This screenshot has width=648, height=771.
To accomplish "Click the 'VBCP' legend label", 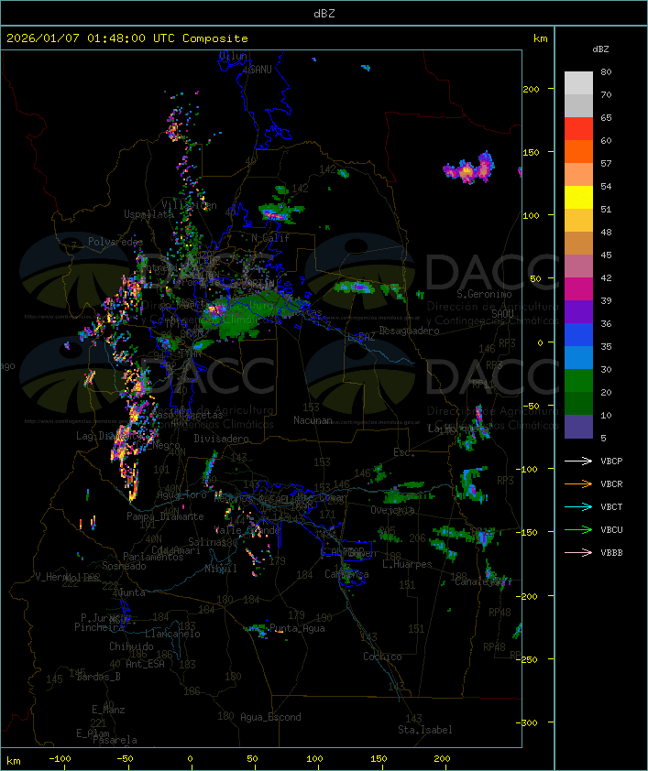I will click(x=611, y=461).
